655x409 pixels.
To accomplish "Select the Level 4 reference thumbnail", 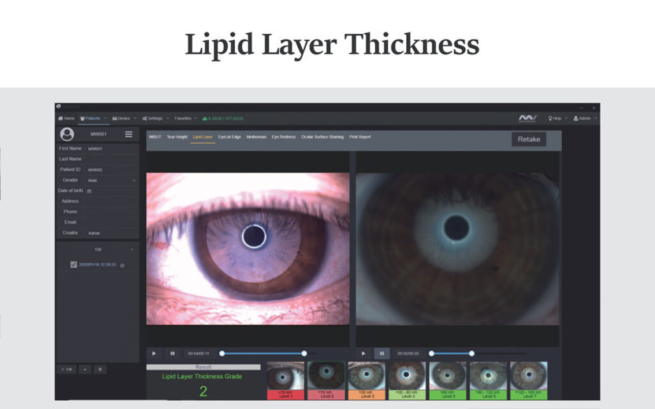I will pyautogui.click(x=407, y=380).
